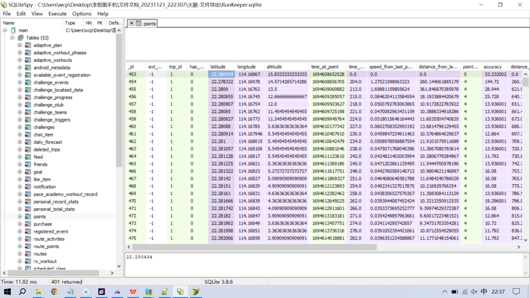
Task: Click the adaptive_workouts table icon
Action: coord(27,60)
